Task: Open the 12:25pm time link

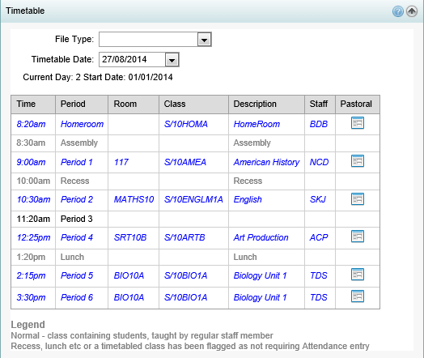Action: pyautogui.click(x=33, y=237)
